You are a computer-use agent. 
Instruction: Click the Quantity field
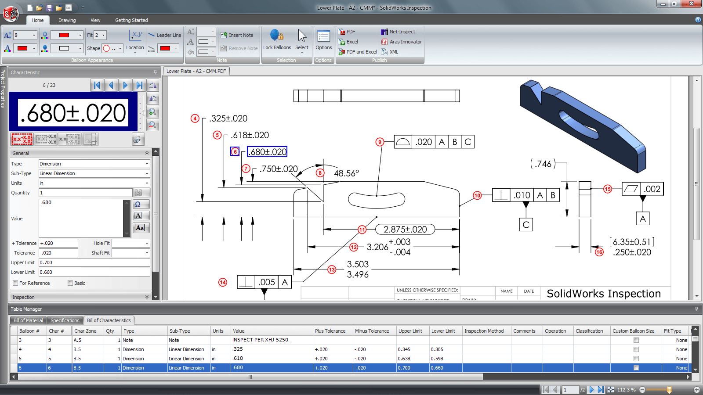(86, 193)
